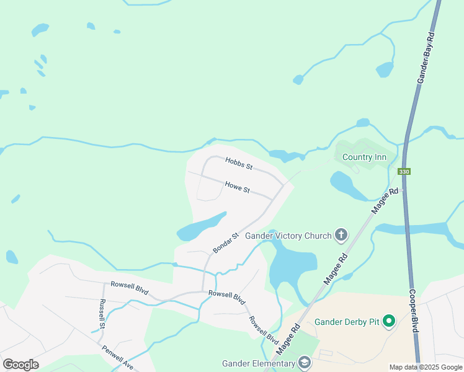
Task: Click the Howe St road label
Action: (x=238, y=187)
